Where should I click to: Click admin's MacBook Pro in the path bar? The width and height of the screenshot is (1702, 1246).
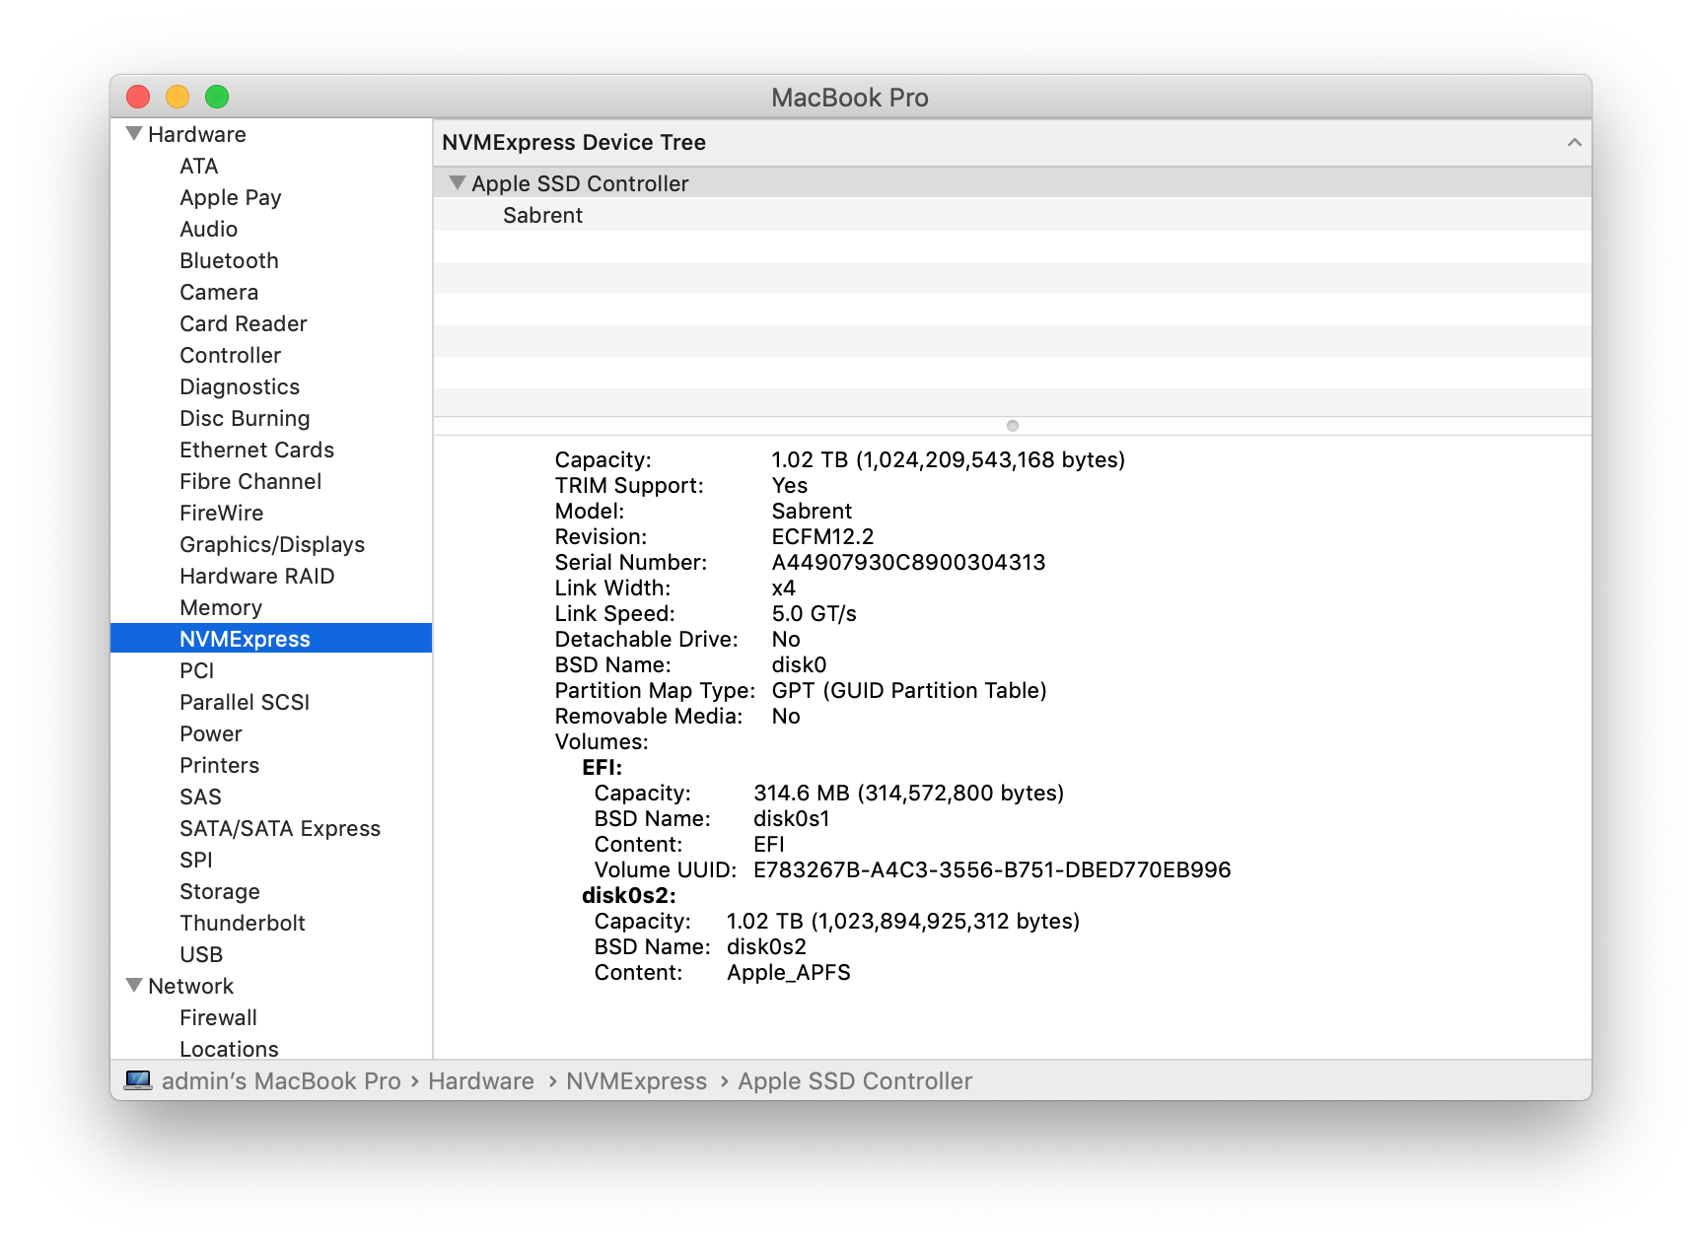[x=281, y=1081]
